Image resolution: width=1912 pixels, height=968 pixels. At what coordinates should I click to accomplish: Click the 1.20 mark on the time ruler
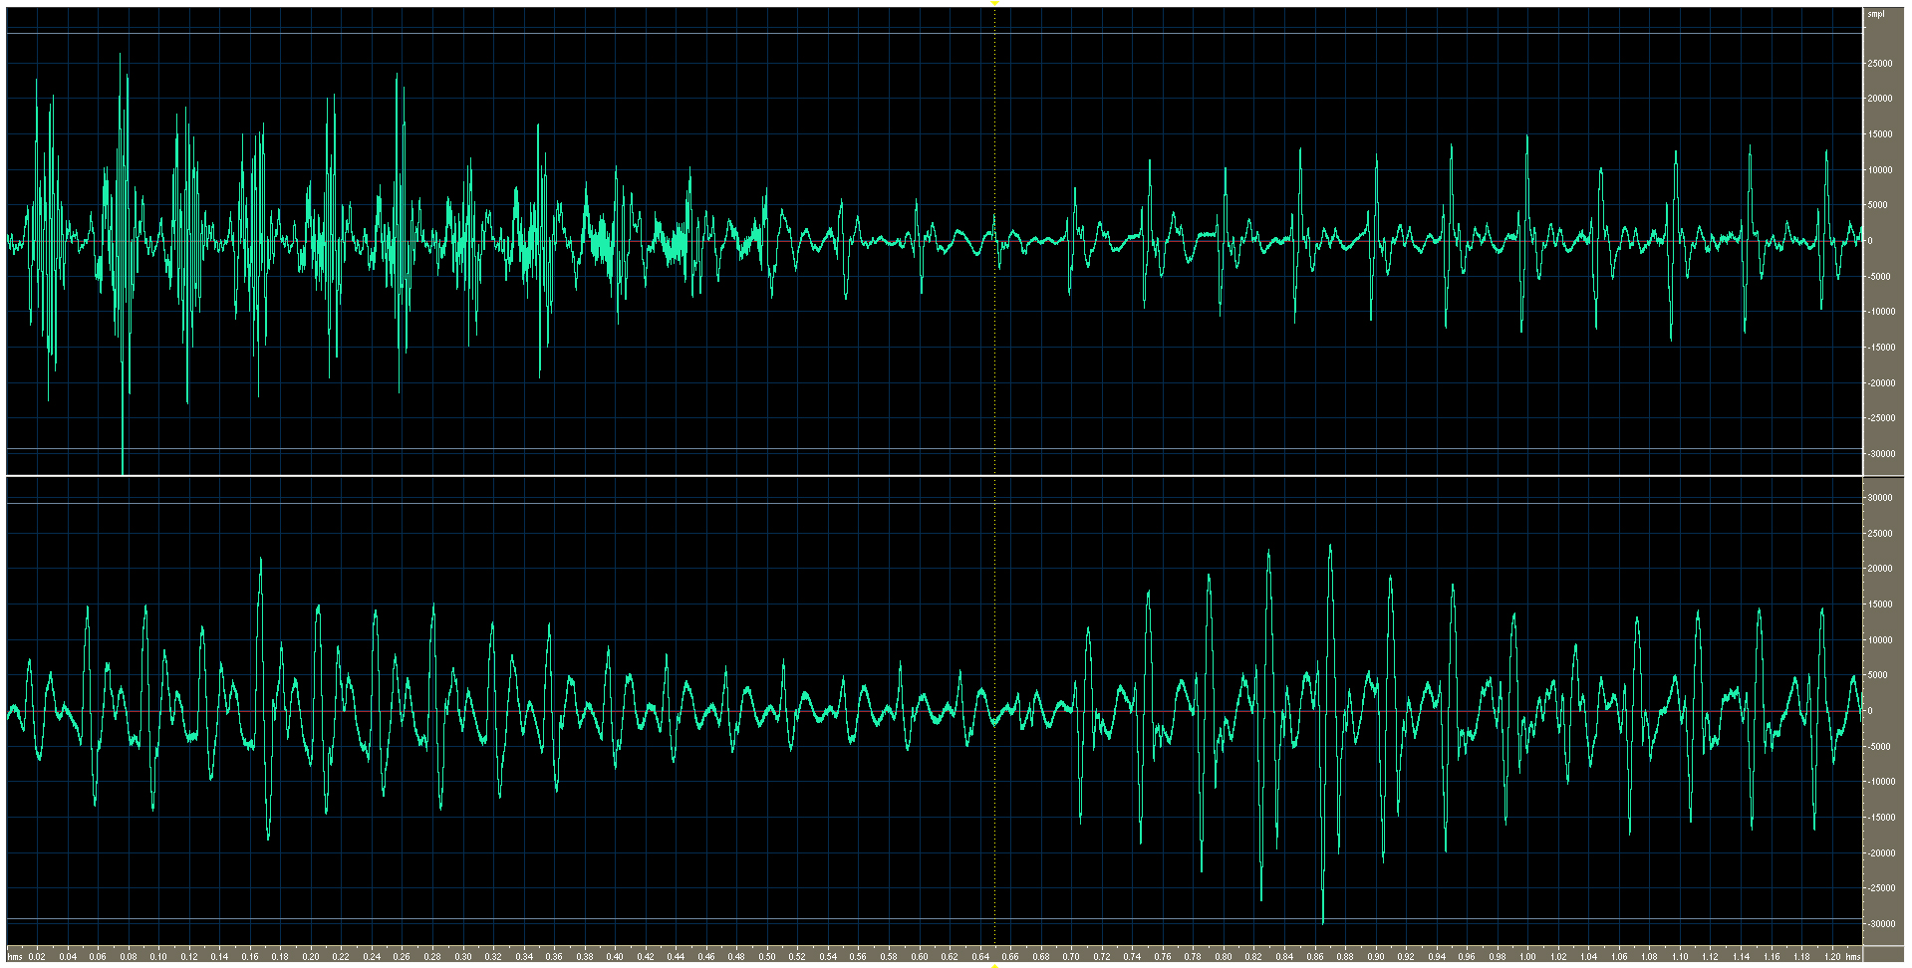click(x=1830, y=957)
